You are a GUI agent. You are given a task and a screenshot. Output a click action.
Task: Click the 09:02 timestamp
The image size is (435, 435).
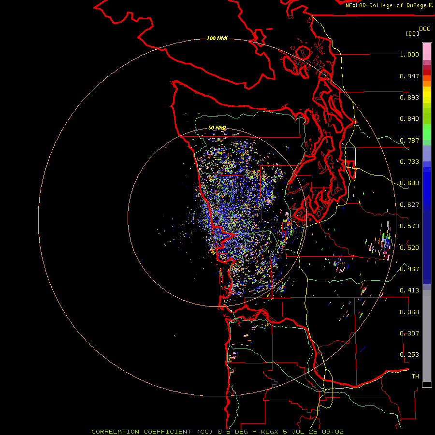[x=333, y=432]
